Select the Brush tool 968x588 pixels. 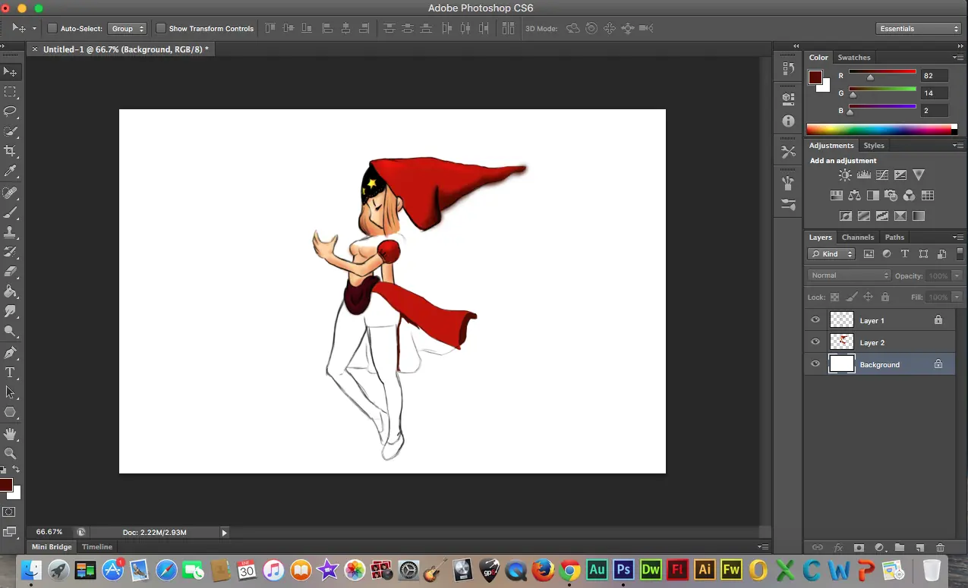[x=11, y=213]
